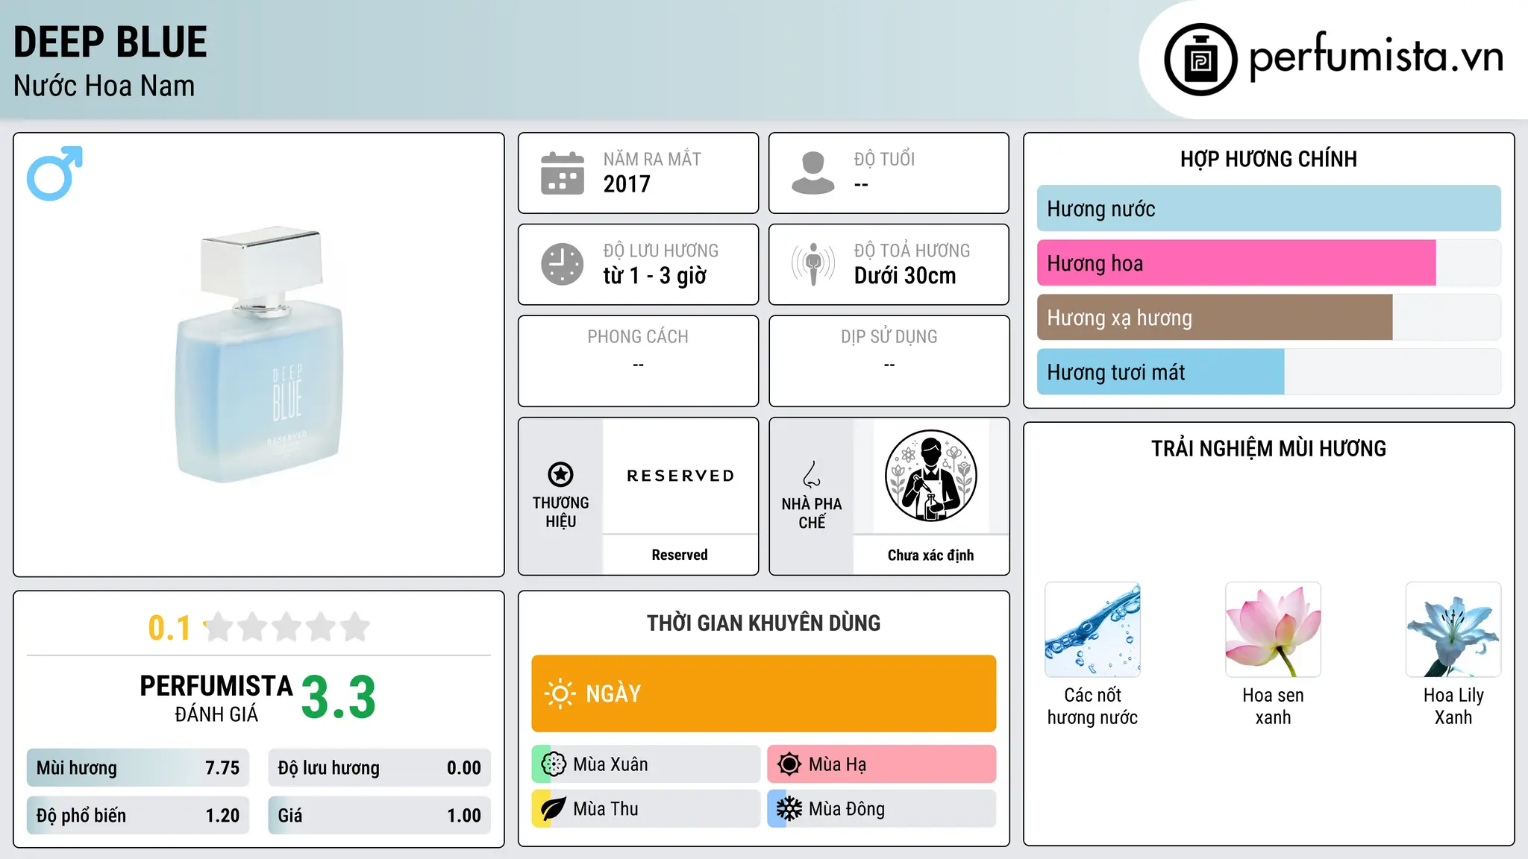This screenshot has height=859, width=1528.
Task: Click the projection value Dưới 30cm
Action: coord(905,276)
